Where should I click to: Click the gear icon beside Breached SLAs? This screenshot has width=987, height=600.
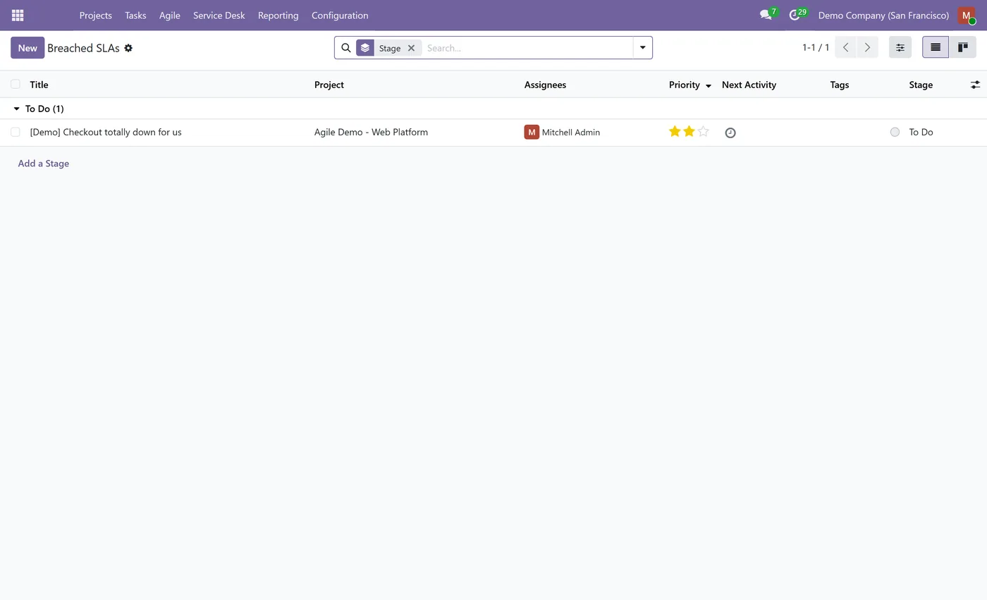pyautogui.click(x=128, y=48)
